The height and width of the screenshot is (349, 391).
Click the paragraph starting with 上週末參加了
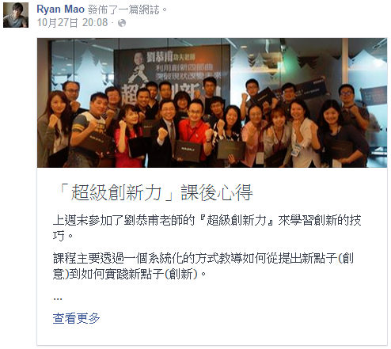tap(207, 228)
